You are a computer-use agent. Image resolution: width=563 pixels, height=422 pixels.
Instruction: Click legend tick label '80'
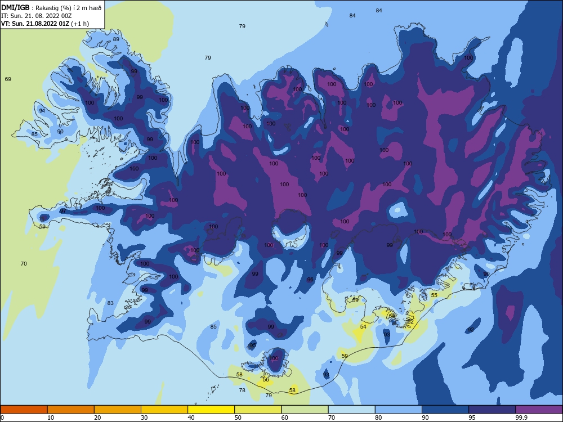(x=378, y=417)
